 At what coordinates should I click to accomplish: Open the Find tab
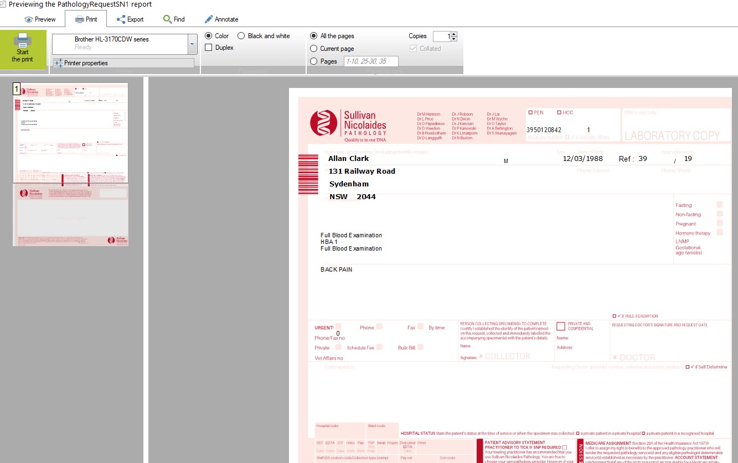click(x=174, y=19)
